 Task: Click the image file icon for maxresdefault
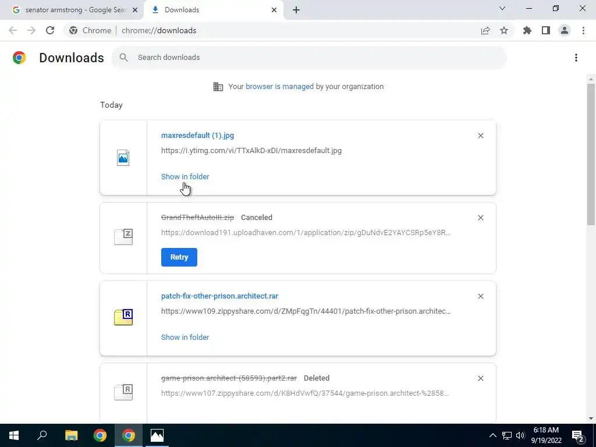(x=123, y=158)
